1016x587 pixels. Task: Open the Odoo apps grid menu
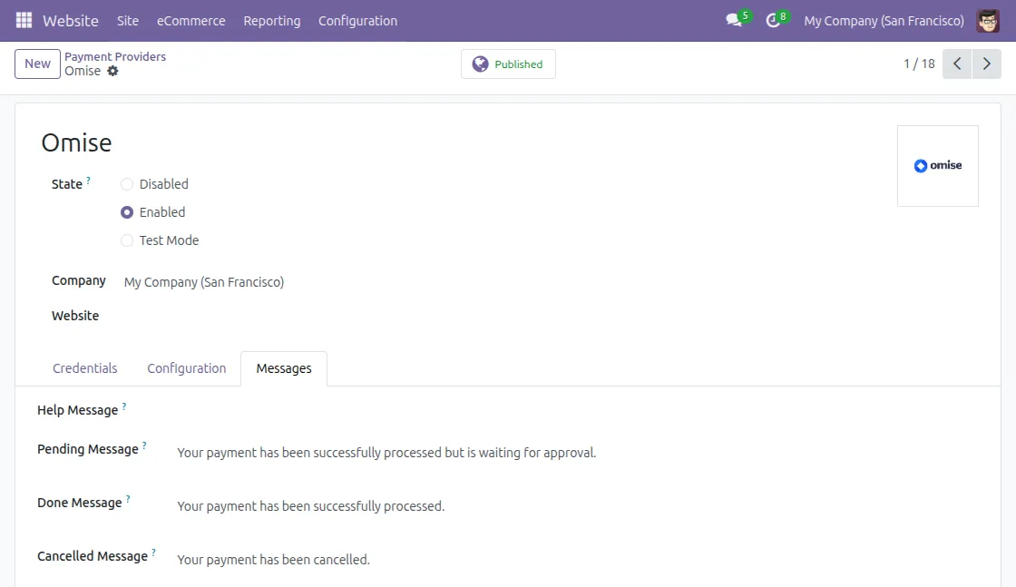(23, 20)
